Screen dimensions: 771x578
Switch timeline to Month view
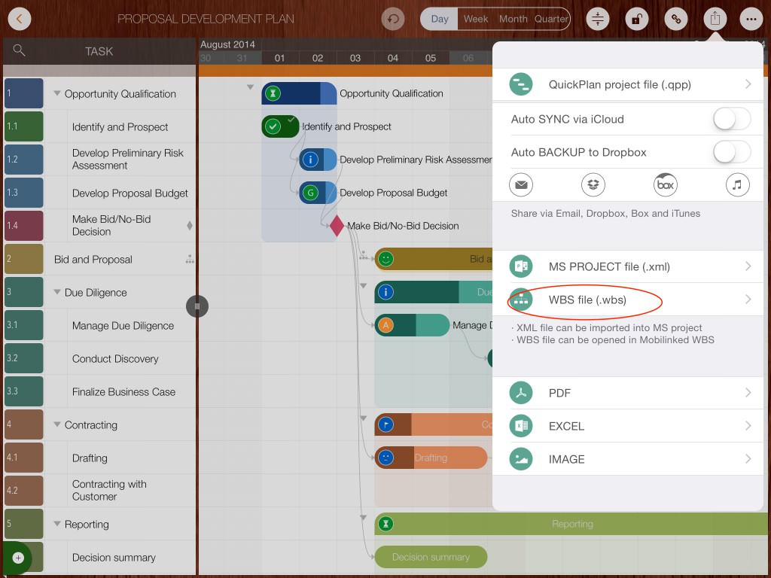(x=513, y=19)
